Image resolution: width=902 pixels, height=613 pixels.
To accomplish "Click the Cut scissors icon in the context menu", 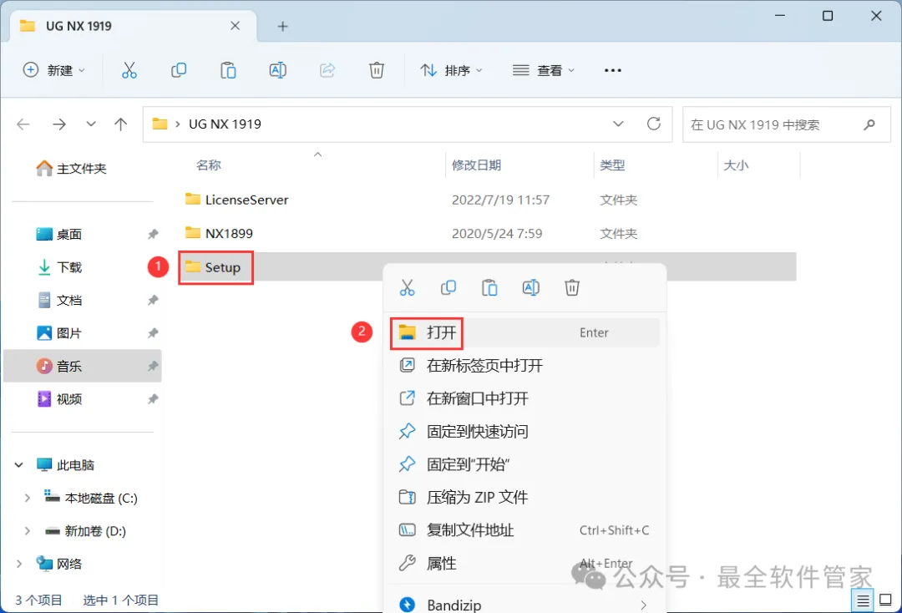I will tap(408, 287).
